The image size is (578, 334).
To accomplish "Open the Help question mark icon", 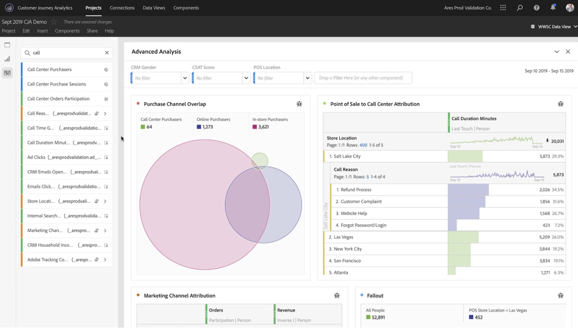I will 536,7.
